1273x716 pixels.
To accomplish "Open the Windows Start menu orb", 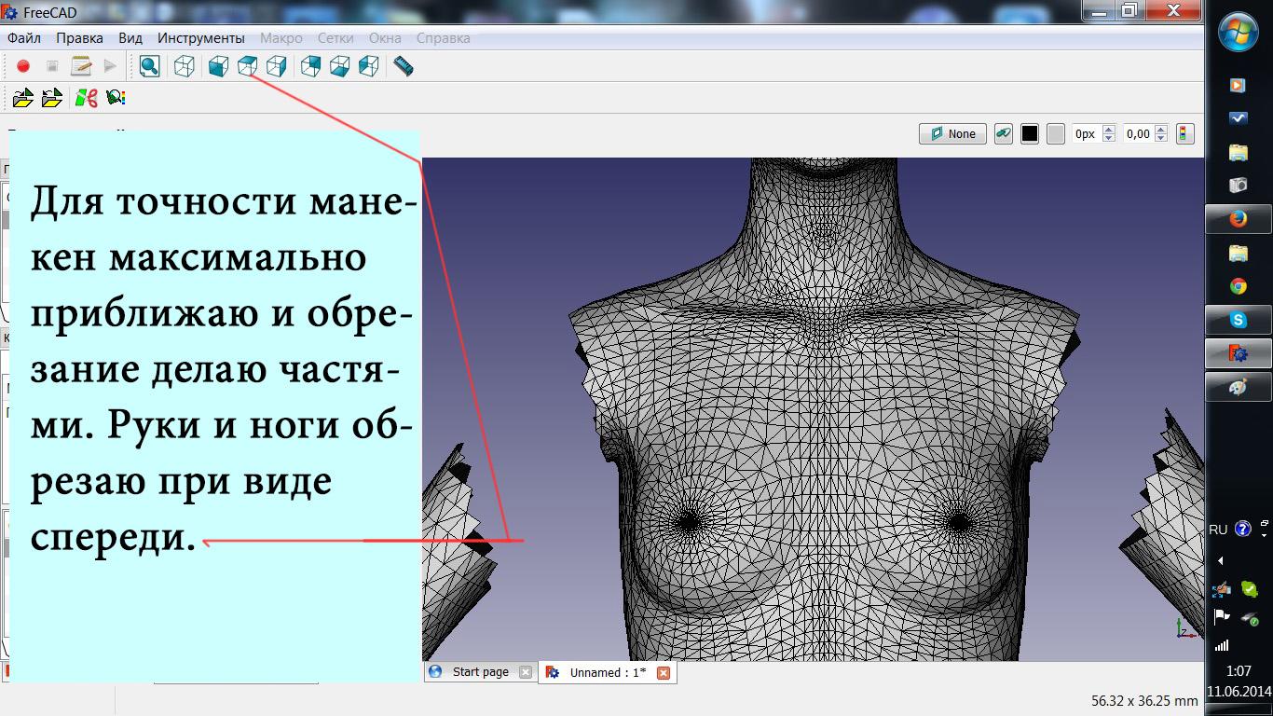I will (1239, 34).
